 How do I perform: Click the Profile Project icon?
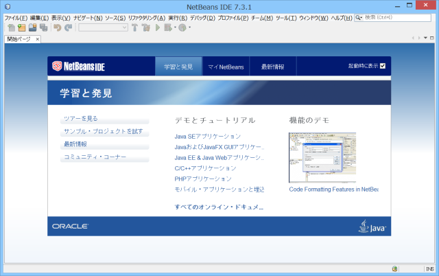(x=182, y=27)
